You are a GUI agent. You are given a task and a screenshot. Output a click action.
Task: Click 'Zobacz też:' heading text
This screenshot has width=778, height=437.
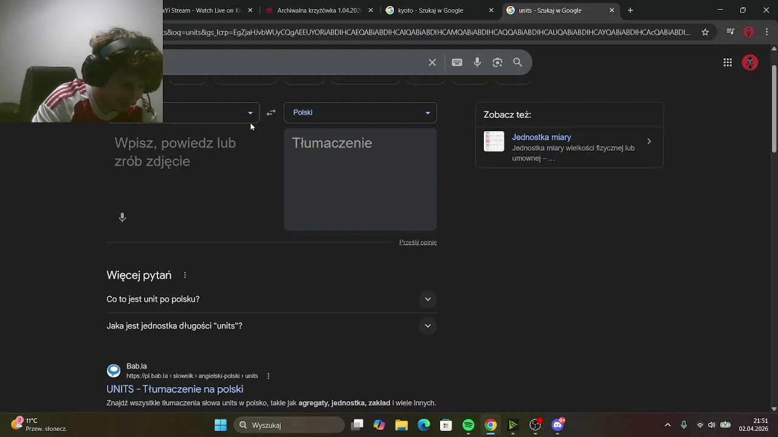(x=508, y=115)
